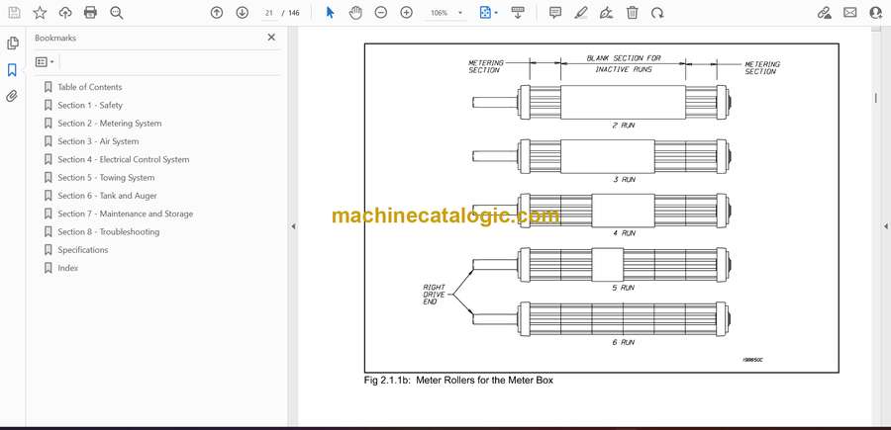The width and height of the screenshot is (891, 430).
Task: Go to the previous page arrow
Action: tap(217, 13)
